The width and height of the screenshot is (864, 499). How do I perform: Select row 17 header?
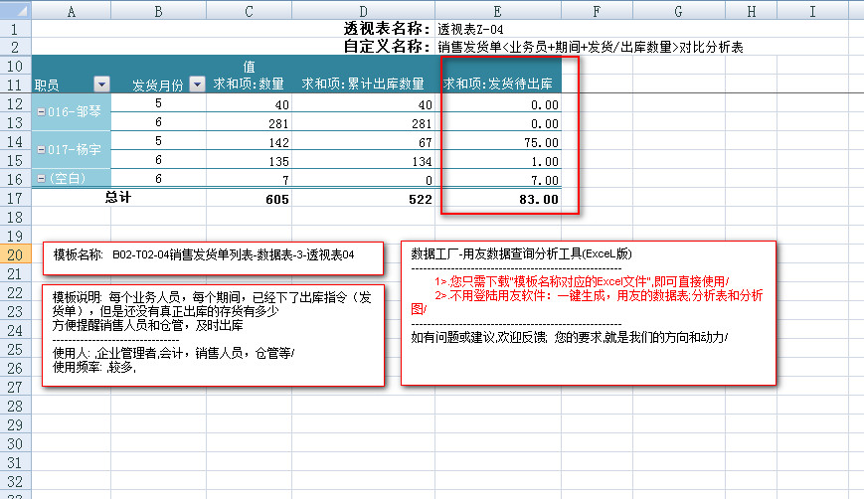[16, 199]
